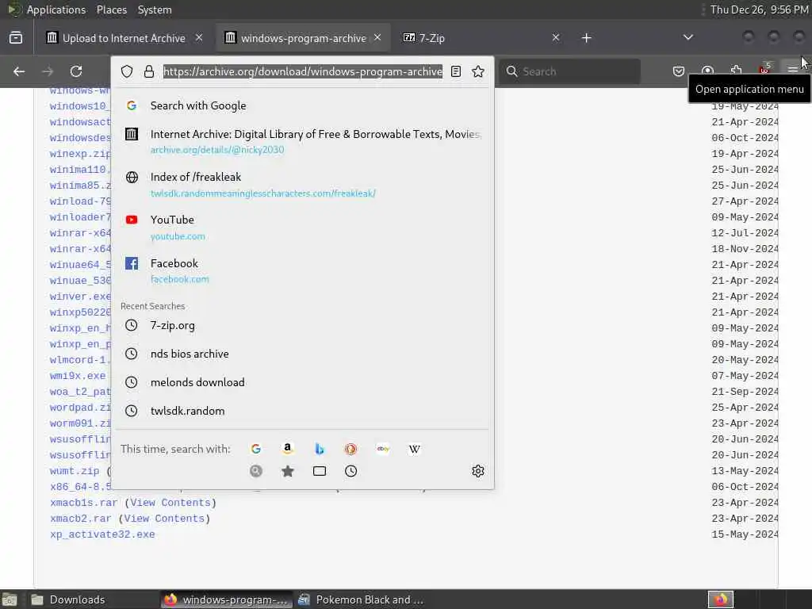
Task: Open the Places menu
Action: click(x=111, y=10)
